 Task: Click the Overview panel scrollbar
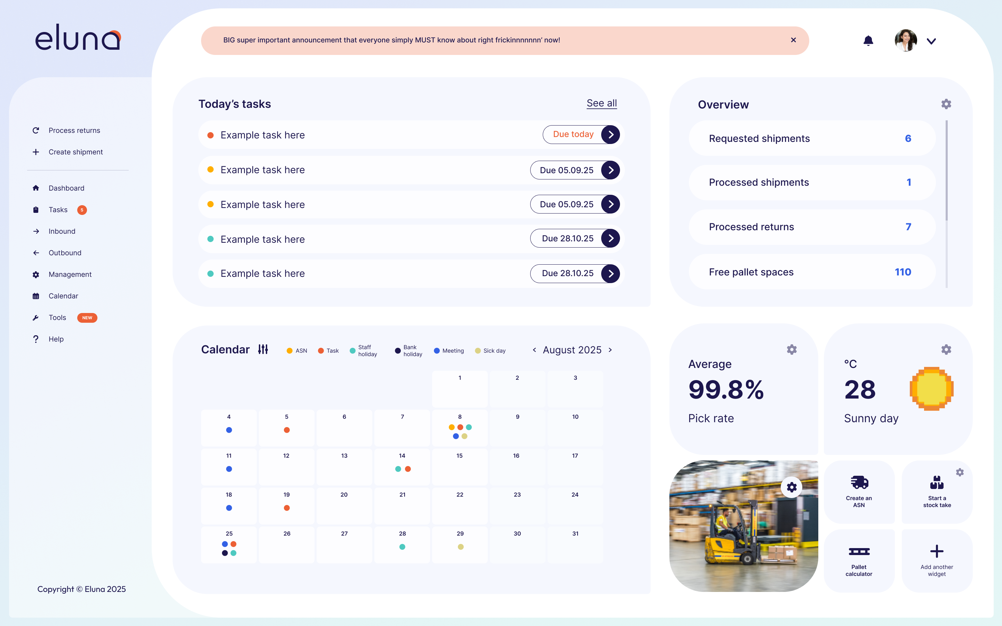[x=947, y=170]
